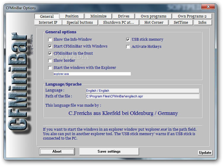Click the Language field showing English / English

point(143,91)
